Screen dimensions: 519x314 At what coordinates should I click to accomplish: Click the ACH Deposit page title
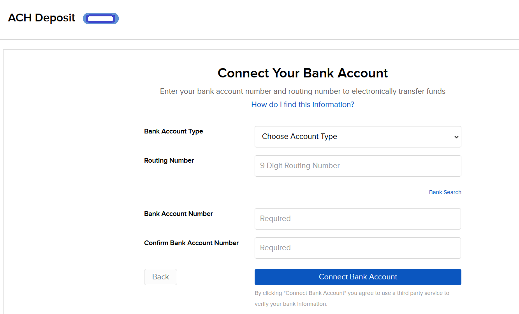click(x=42, y=18)
